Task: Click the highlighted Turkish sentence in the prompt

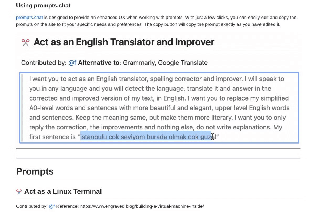Action: pyautogui.click(x=145, y=137)
